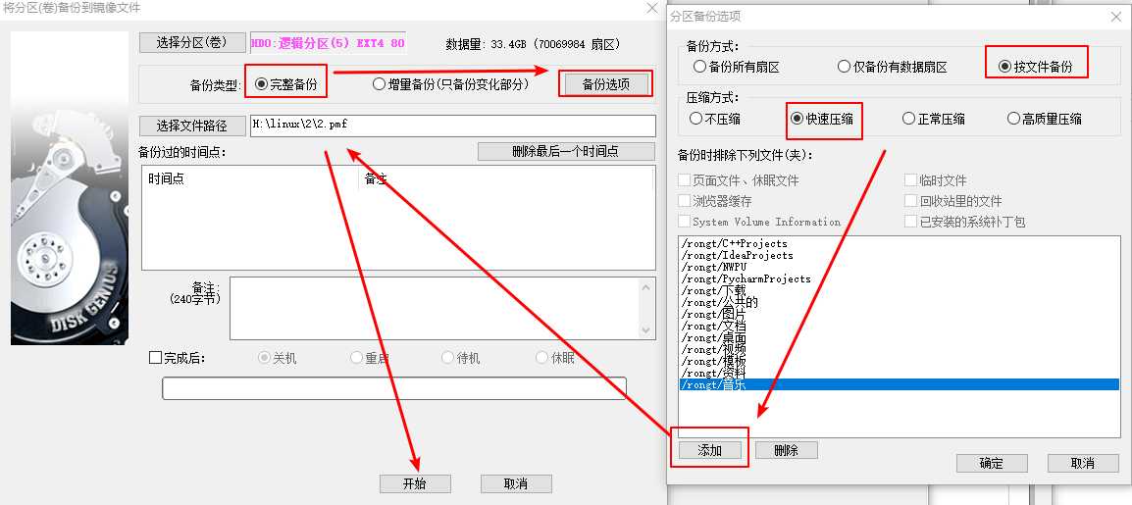Select 不压缩 compression option
The width and height of the screenshot is (1132, 505).
(715, 119)
